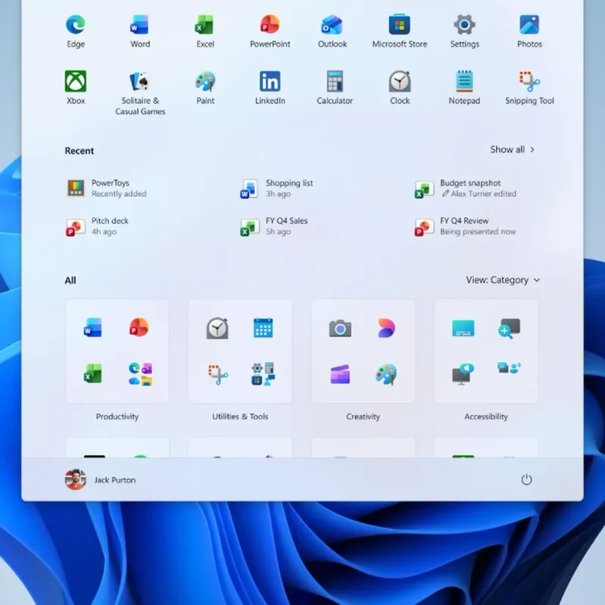Open Shopping list document

pos(277,188)
